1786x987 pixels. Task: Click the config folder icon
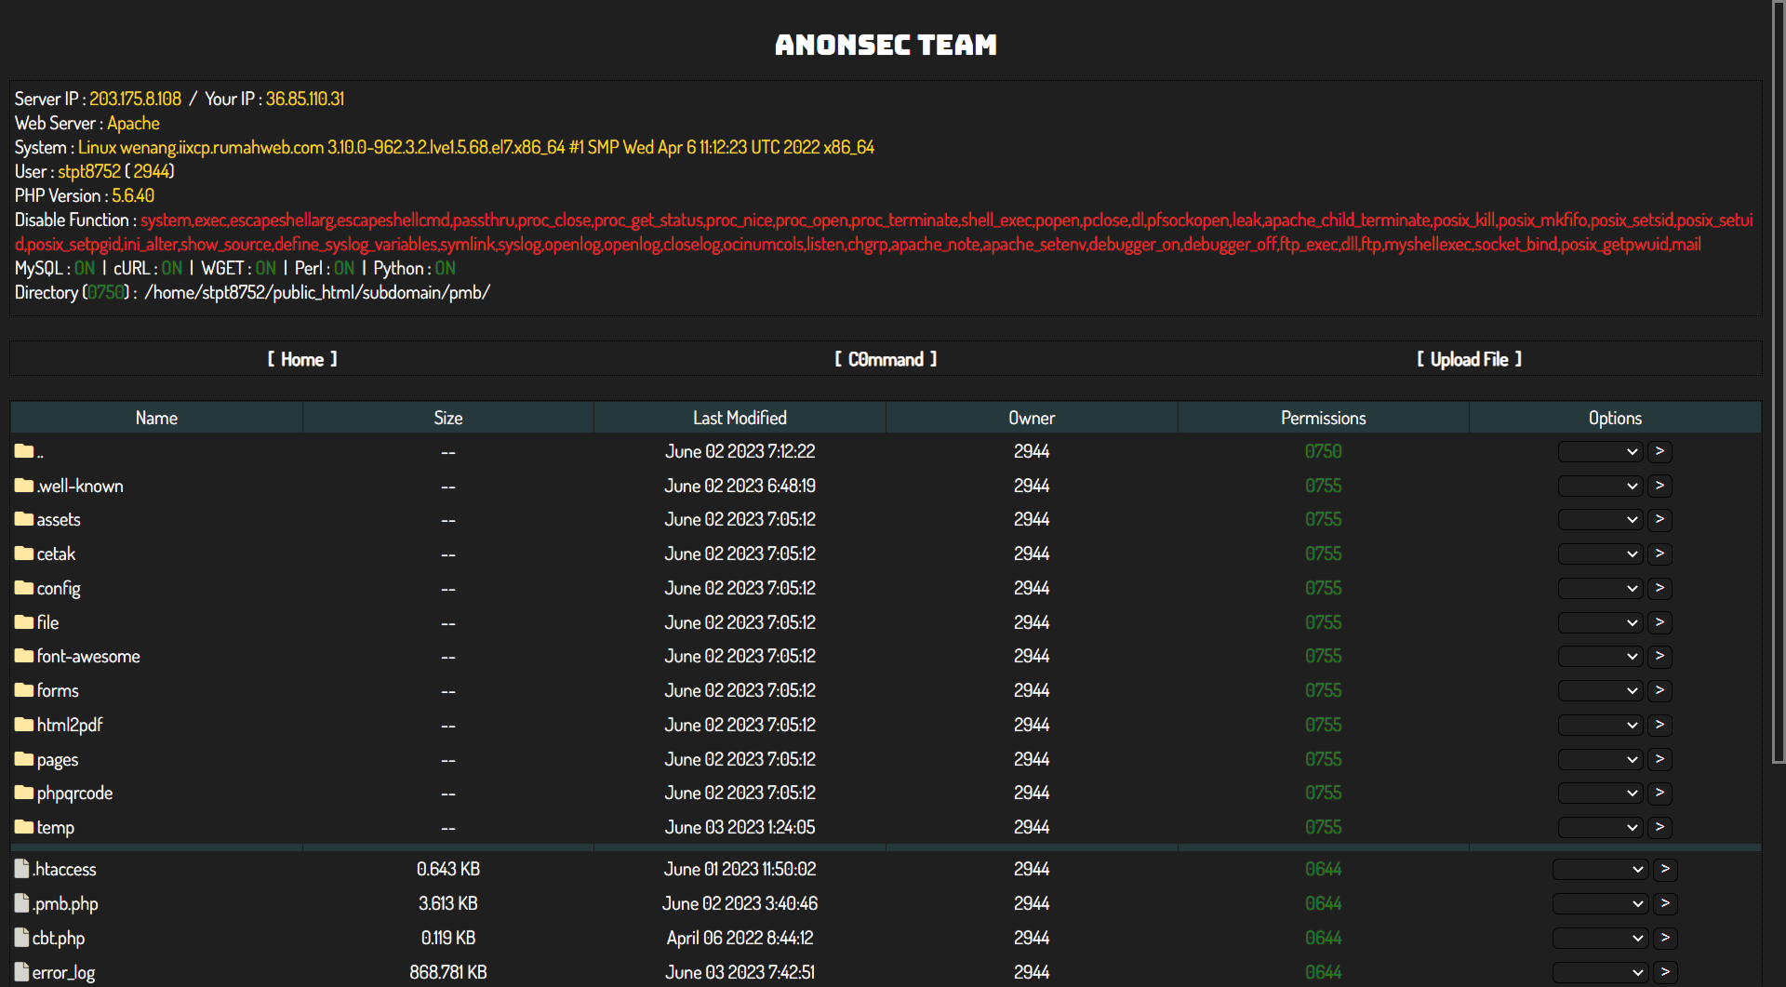click(24, 588)
